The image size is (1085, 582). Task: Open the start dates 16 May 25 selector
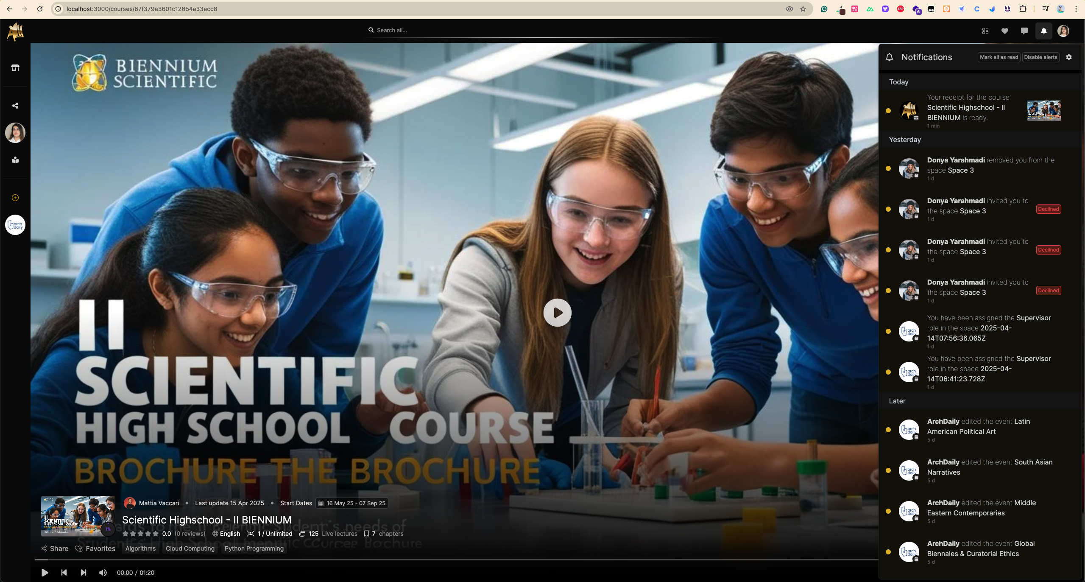tap(351, 503)
